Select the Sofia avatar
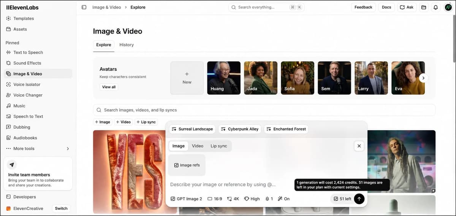The image size is (456, 216). [x=298, y=78]
